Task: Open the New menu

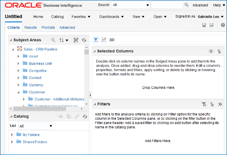Action: point(139,17)
